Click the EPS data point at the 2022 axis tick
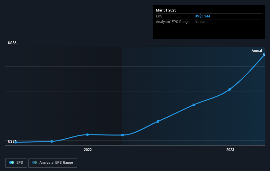 tap(87, 134)
